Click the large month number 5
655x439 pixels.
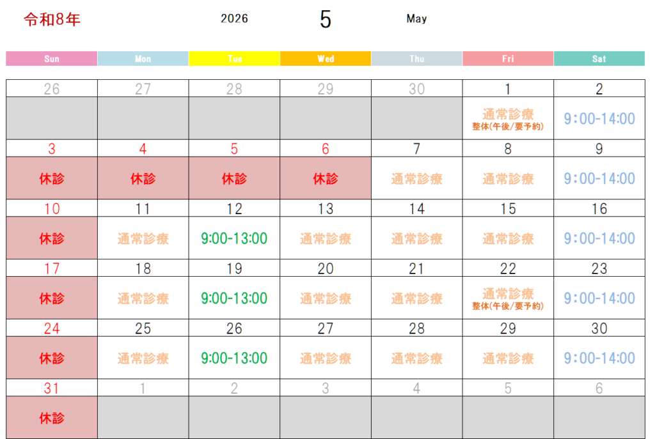pos(326,20)
